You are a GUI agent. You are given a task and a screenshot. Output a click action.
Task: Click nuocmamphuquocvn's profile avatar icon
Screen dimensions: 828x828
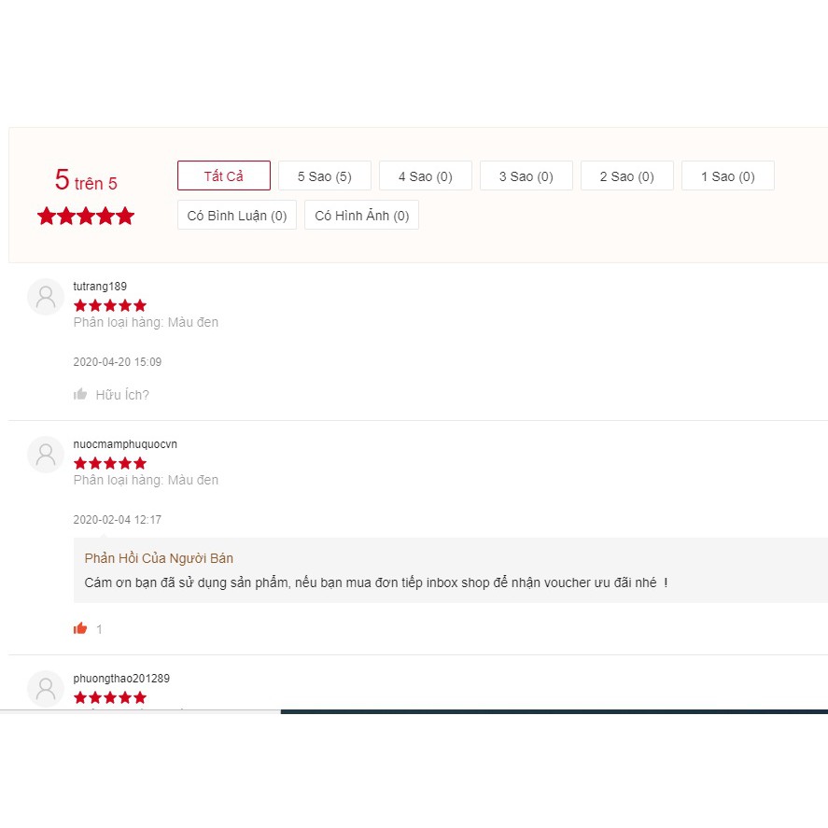pos(46,455)
